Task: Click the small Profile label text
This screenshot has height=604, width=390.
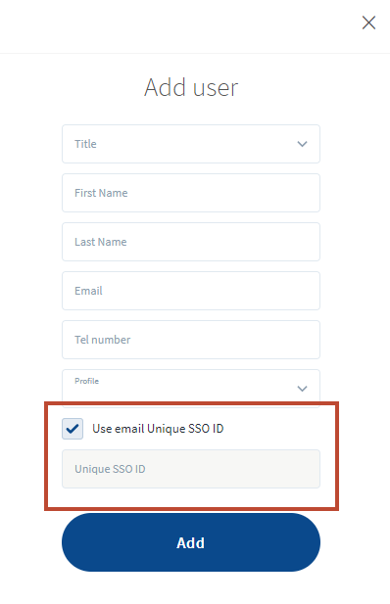Action: [87, 381]
